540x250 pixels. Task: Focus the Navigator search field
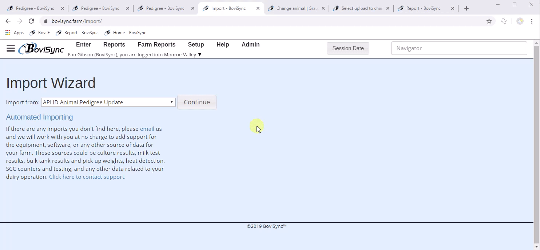tap(459, 48)
